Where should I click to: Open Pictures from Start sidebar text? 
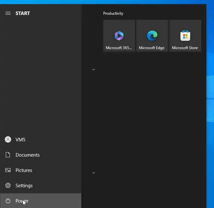[24, 170]
